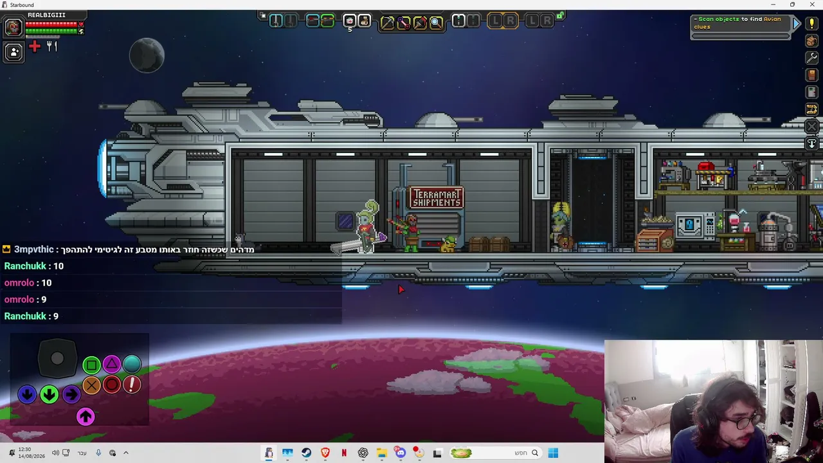This screenshot has height=463, width=823.
Task: Open the tech console icon
Action: [811, 93]
